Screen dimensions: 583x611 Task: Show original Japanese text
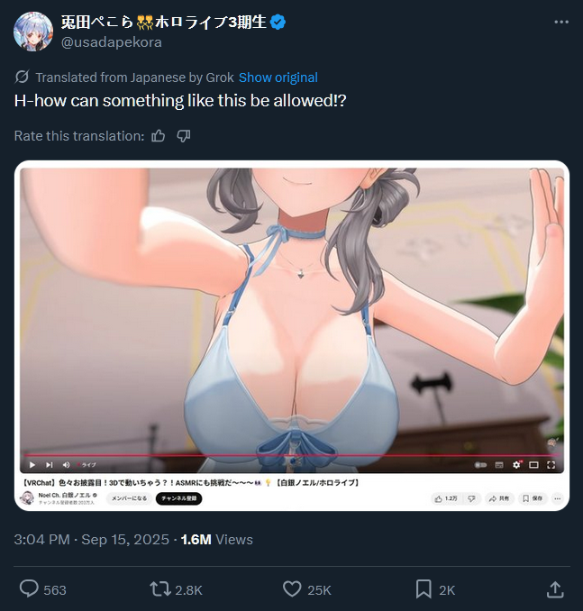click(278, 78)
